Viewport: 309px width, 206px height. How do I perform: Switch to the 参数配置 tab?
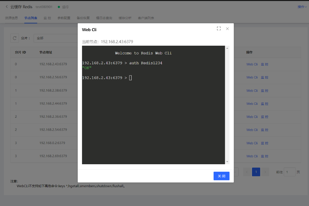64,18
